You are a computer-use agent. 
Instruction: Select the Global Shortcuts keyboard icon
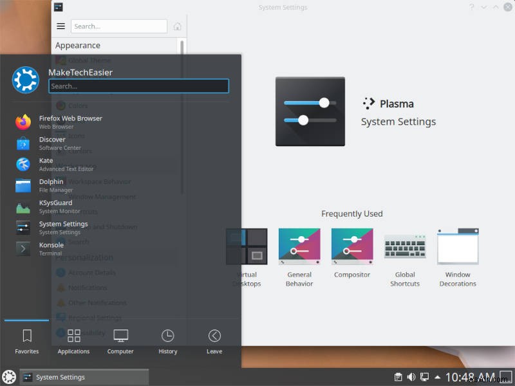404,246
